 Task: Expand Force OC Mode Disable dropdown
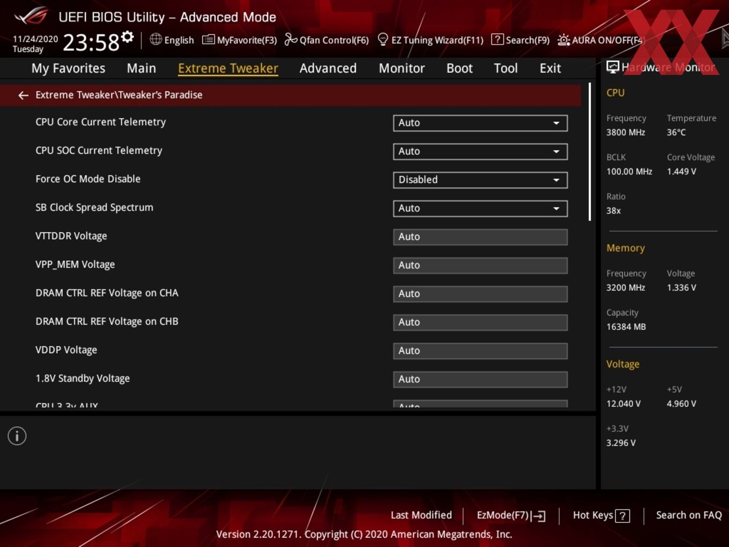coord(480,180)
